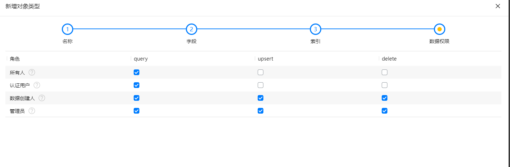
Task: Disable upsert permission for 数据创建人
Action: [261, 98]
